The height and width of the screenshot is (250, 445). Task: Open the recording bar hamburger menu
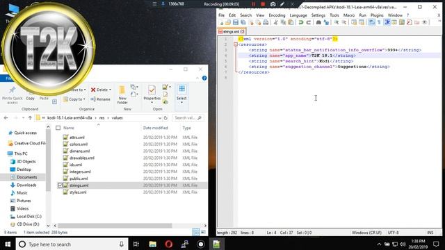pyautogui.click(x=154, y=4)
